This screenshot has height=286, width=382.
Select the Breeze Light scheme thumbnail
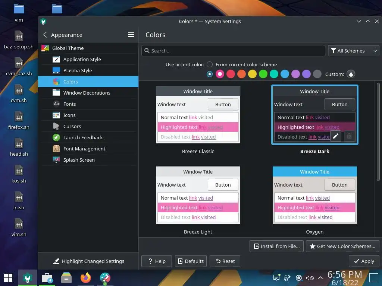(198, 195)
